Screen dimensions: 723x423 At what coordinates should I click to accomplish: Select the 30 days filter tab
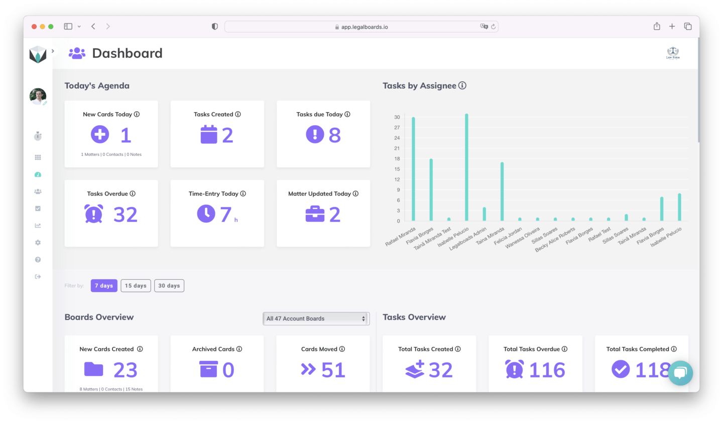coord(169,285)
